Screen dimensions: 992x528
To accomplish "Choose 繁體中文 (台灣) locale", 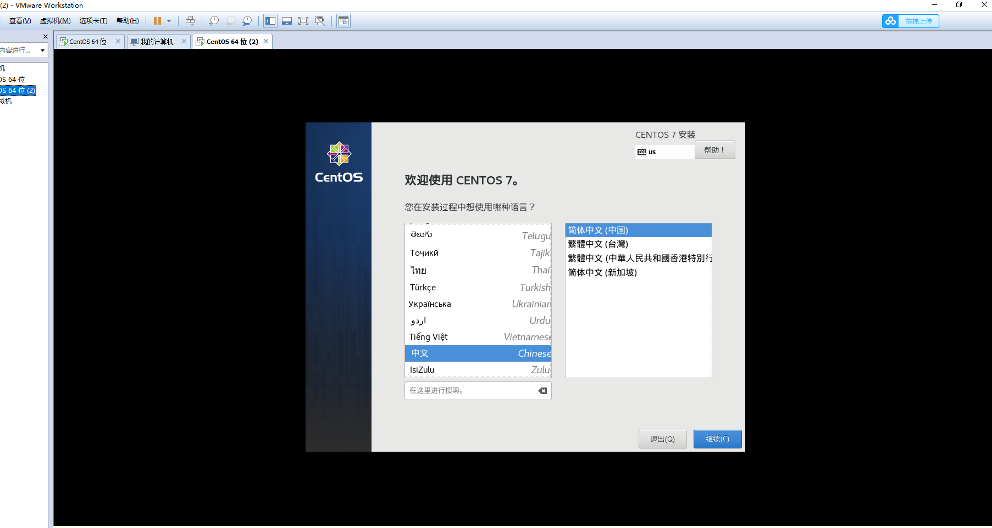I will click(x=638, y=244).
